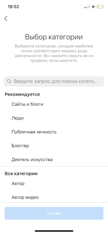Screen dimensions: 108x234
Task: Choose the Автор category
Action: [54, 183]
